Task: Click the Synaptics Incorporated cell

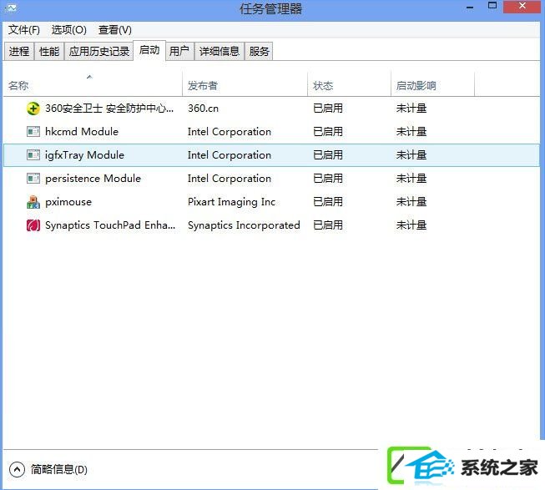Action: click(x=244, y=225)
